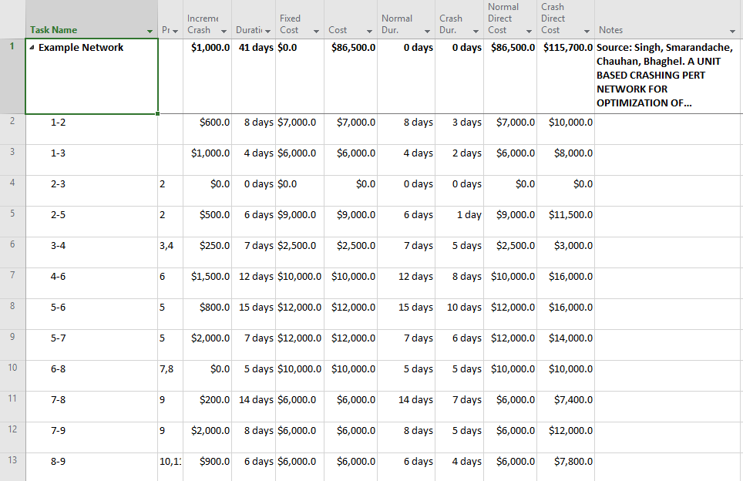Select the Normal Direct Cost column header label
The height and width of the screenshot is (481, 743).
click(503, 18)
